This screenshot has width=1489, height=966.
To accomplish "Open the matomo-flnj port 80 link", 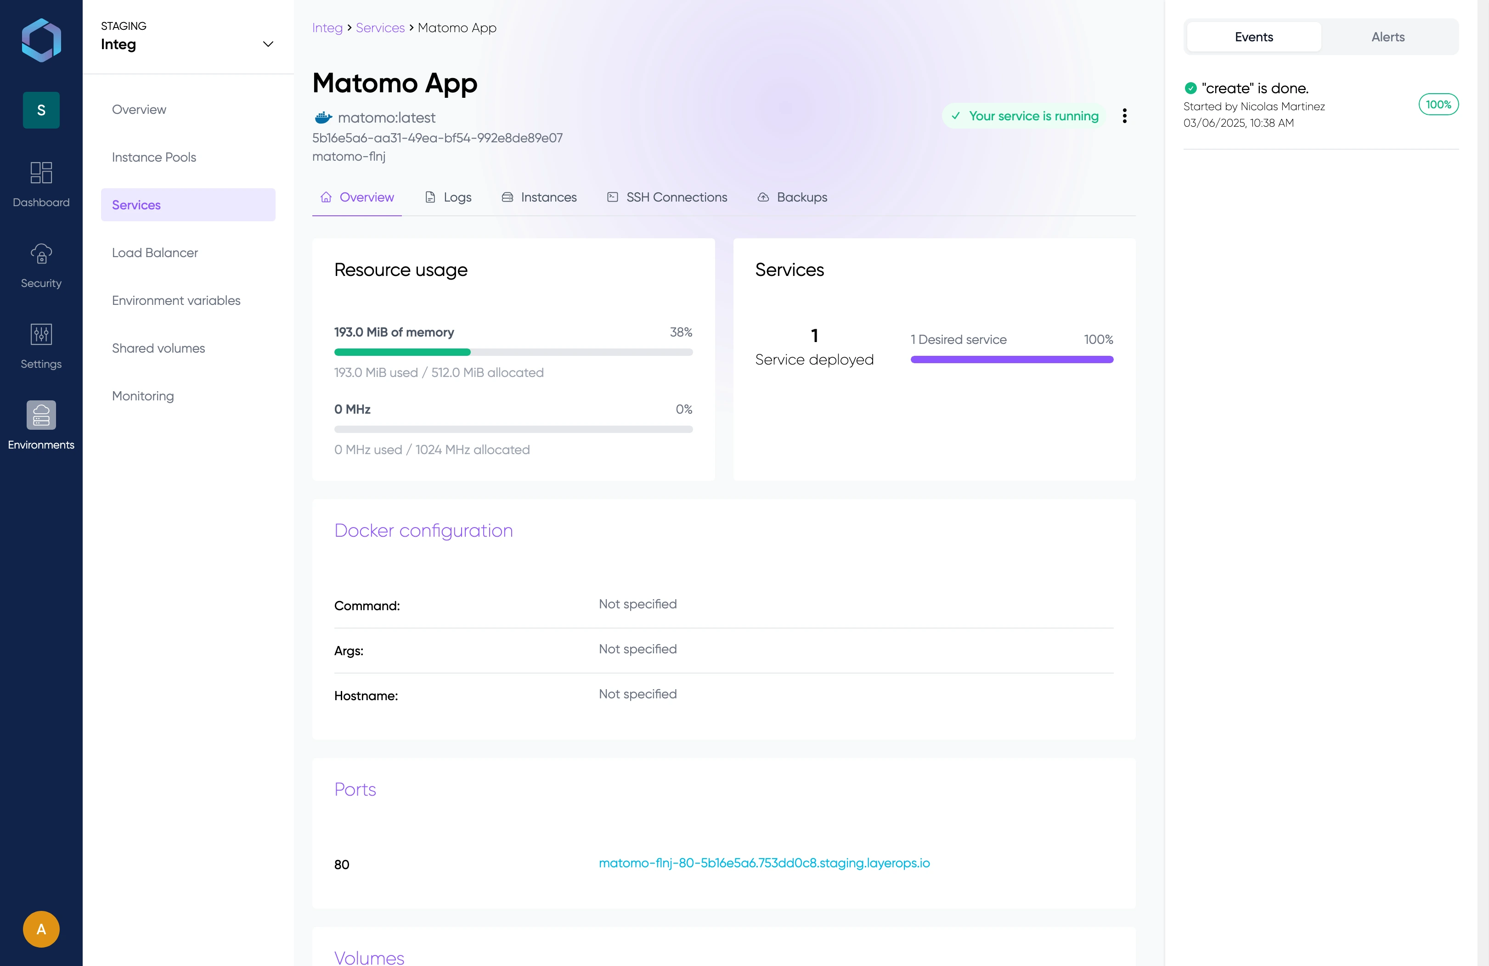I will tap(764, 862).
